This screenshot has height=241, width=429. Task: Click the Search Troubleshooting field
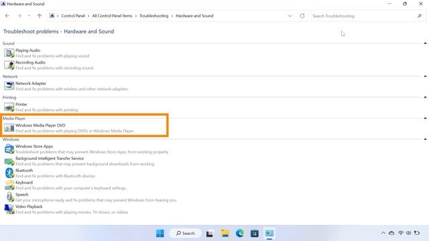pos(368,16)
